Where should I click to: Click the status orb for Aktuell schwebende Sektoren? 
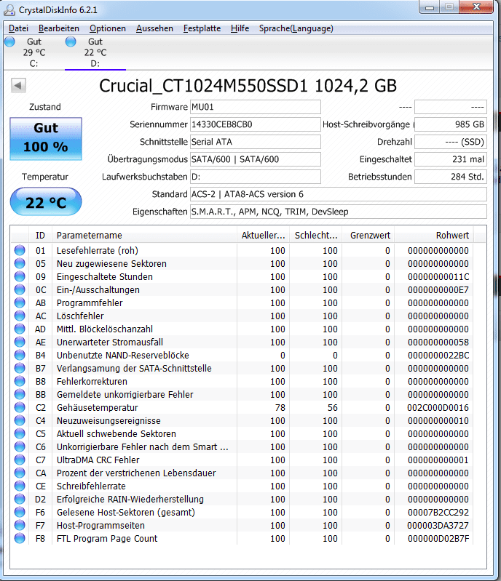(x=20, y=433)
